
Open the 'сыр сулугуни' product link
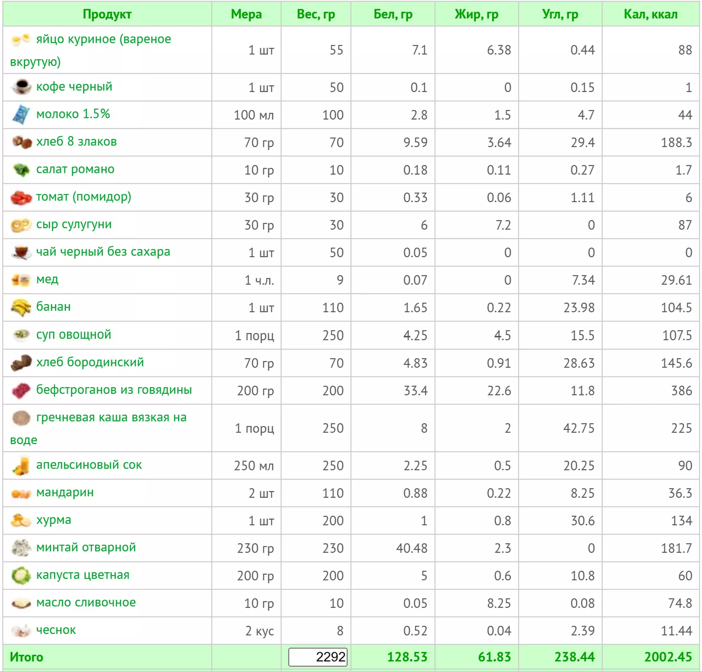coord(73,224)
